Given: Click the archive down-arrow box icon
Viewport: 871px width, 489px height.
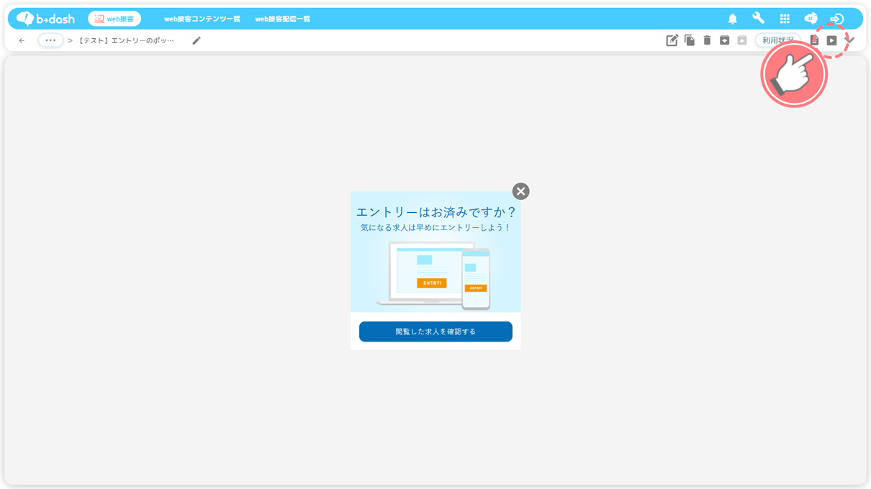Looking at the screenshot, I should tap(724, 41).
